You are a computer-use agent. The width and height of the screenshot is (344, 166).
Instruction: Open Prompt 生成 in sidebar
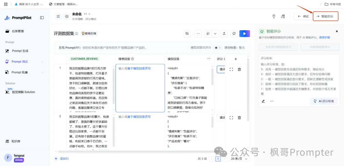pos(20,51)
